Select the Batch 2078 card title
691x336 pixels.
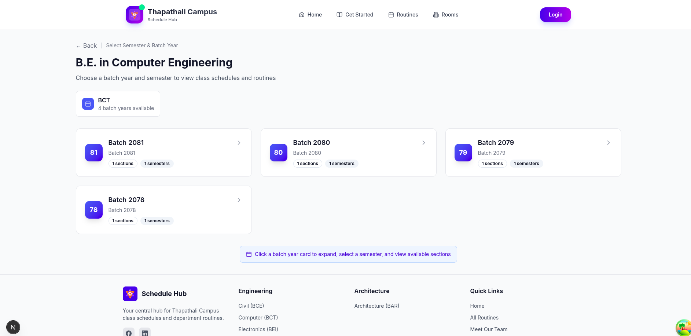[x=126, y=200]
